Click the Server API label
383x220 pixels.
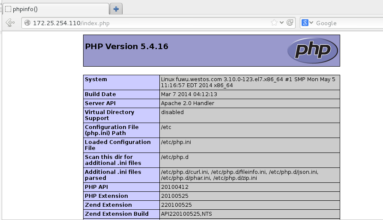[x=100, y=103]
